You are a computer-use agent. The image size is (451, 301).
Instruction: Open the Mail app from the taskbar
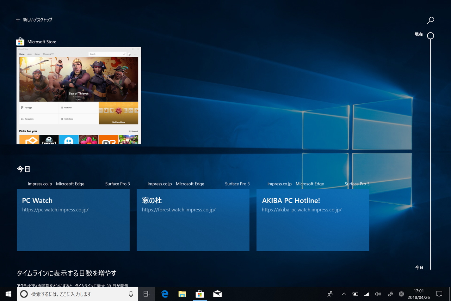pos(217,294)
